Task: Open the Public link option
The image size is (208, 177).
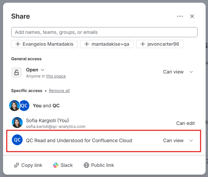Action: tap(99, 165)
